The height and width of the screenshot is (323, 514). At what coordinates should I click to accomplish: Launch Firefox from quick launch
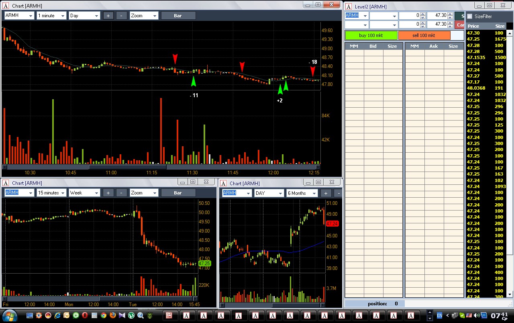113,315
